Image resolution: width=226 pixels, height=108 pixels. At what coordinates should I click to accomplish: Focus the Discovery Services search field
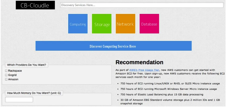[142, 5]
